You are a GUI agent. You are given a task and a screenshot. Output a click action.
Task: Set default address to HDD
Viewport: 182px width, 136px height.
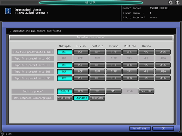(81, 91)
